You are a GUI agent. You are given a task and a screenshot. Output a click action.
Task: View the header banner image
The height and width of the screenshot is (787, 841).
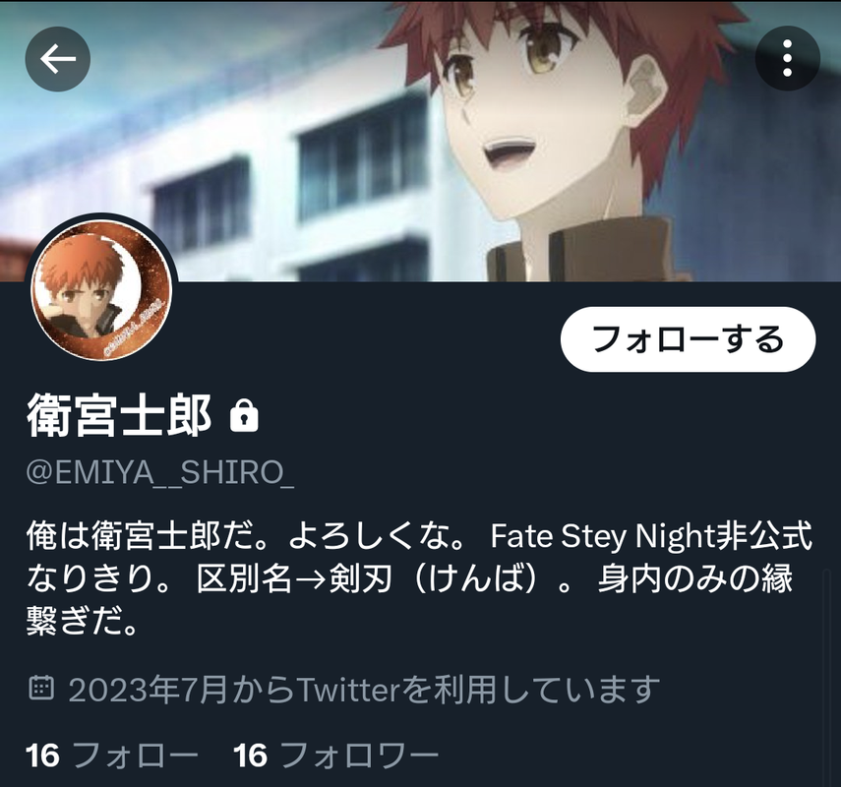421,141
